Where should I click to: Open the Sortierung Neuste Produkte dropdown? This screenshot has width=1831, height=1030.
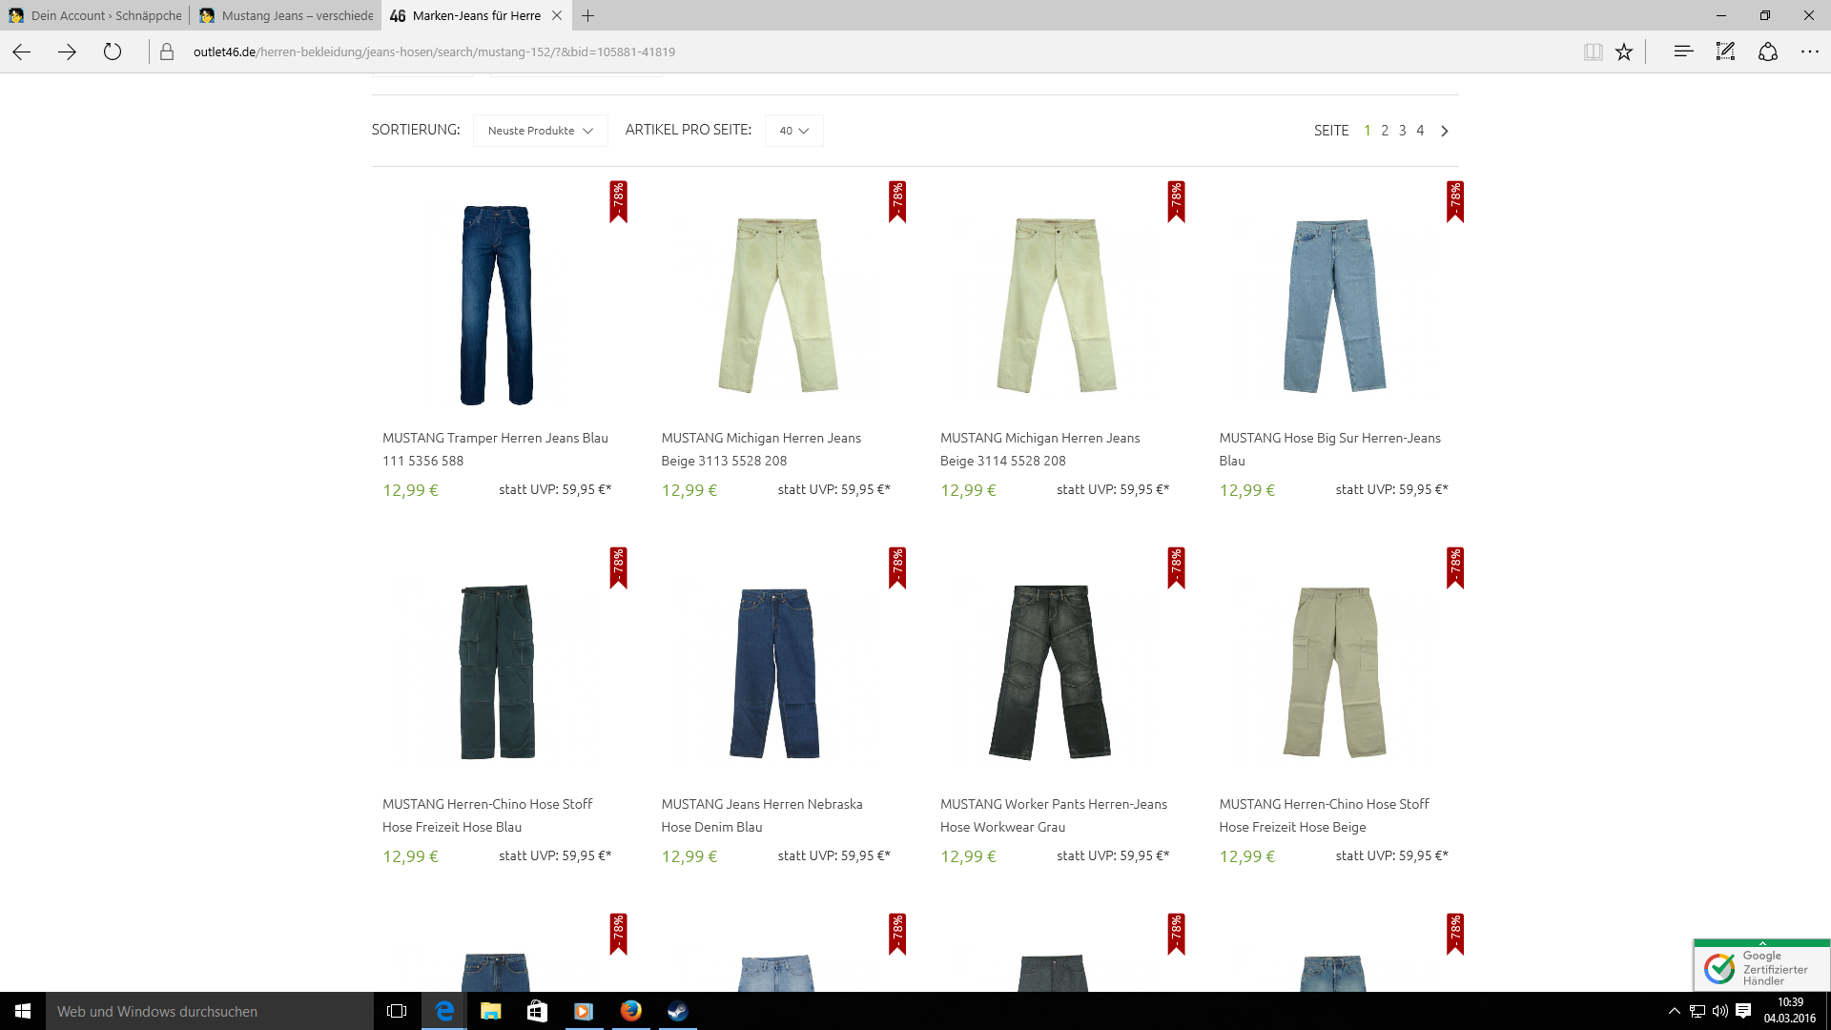coord(540,131)
